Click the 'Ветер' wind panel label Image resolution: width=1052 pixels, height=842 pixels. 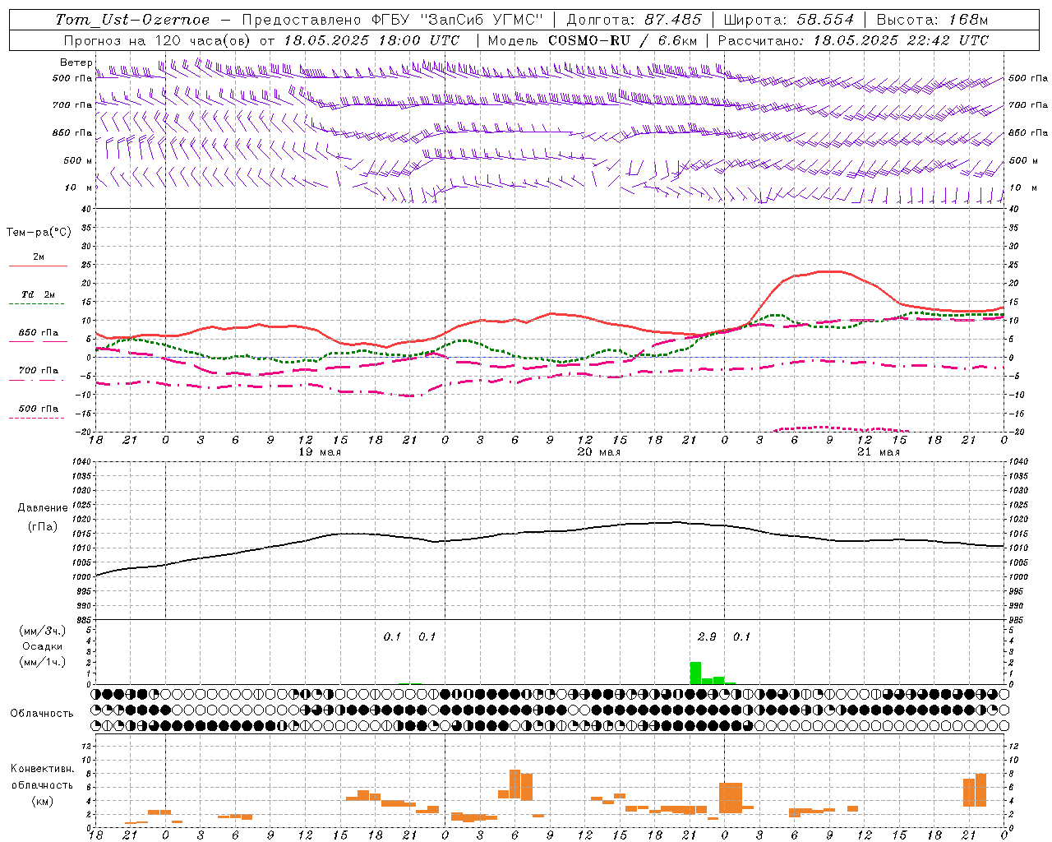(x=76, y=62)
